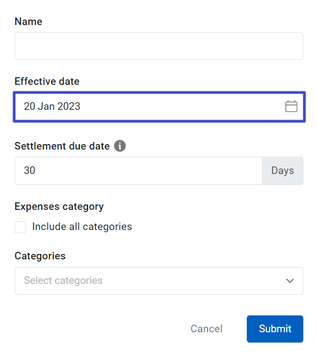Viewport: 318px width, 354px height.
Task: Tick the Include all categories checkbox
Action: pos(20,227)
